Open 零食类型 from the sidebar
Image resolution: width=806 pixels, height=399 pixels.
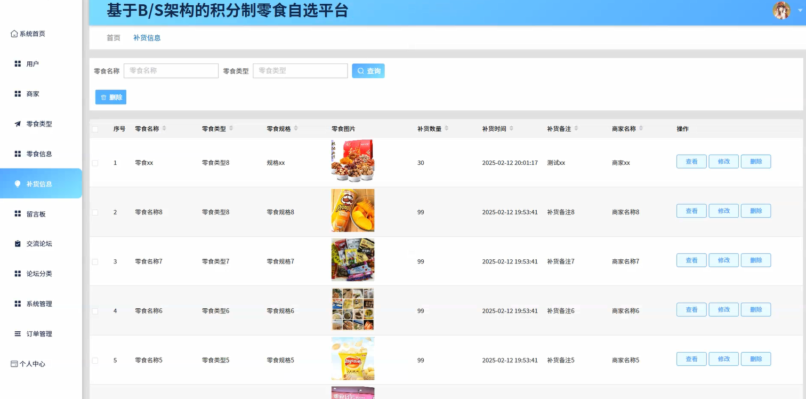tap(37, 124)
